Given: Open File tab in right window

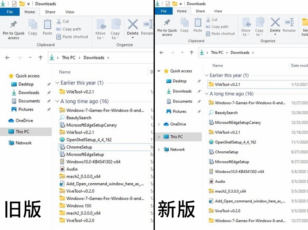Looking at the screenshot, I should click(163, 11).
